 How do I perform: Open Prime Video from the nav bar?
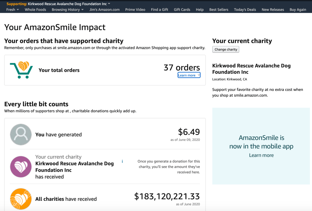(x=135, y=9)
